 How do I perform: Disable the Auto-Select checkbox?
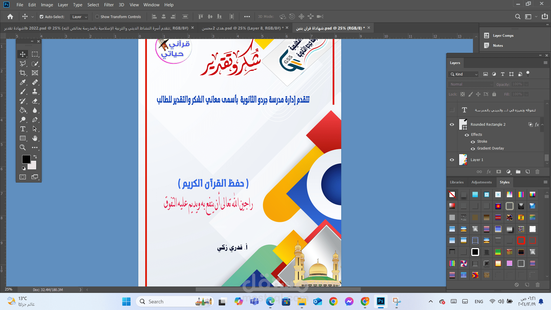[42, 17]
